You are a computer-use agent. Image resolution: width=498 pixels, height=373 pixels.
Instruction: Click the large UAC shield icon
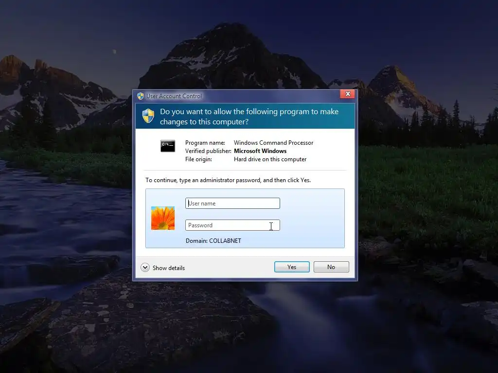coord(148,116)
